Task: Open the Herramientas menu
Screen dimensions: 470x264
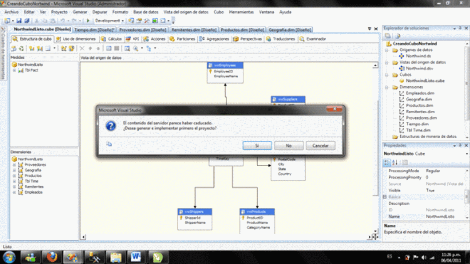Action: point(241,12)
